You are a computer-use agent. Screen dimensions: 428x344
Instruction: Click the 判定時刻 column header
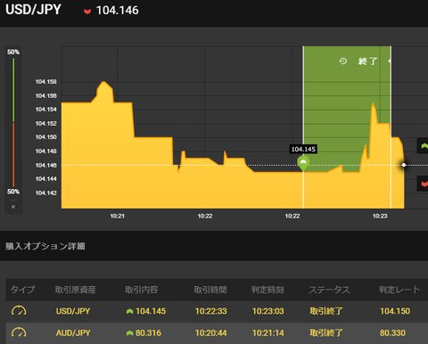[267, 290]
